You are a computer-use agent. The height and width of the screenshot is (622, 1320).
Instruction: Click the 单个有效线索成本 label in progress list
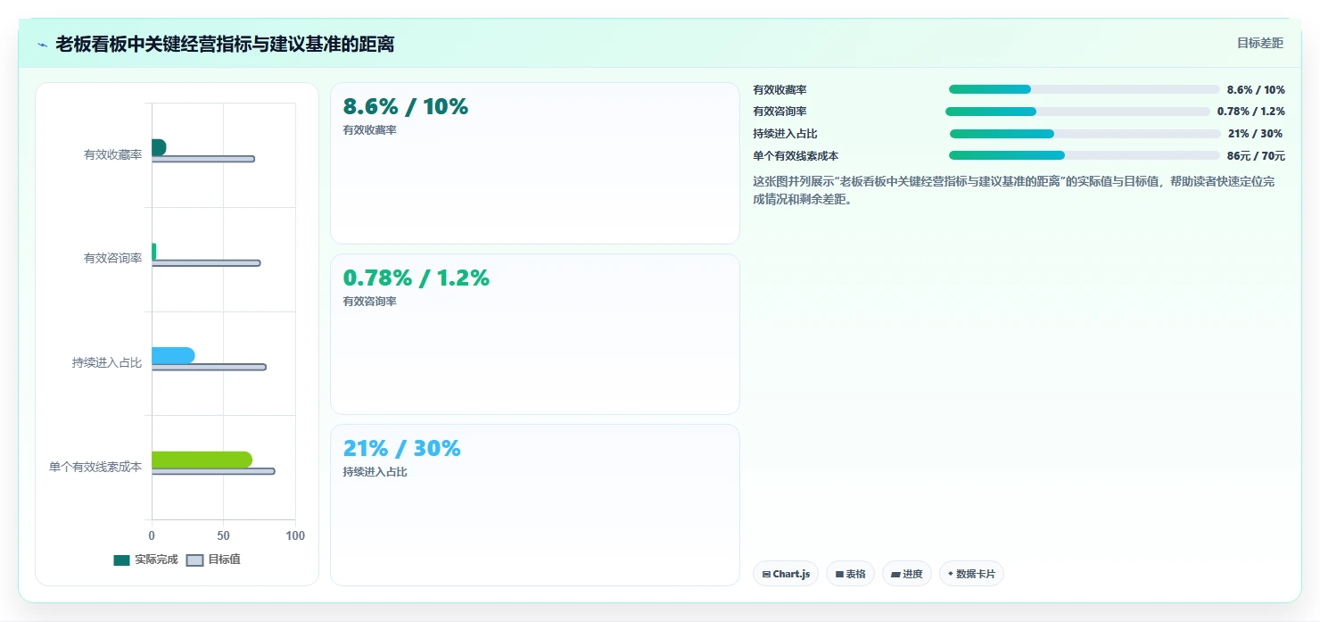(x=796, y=155)
